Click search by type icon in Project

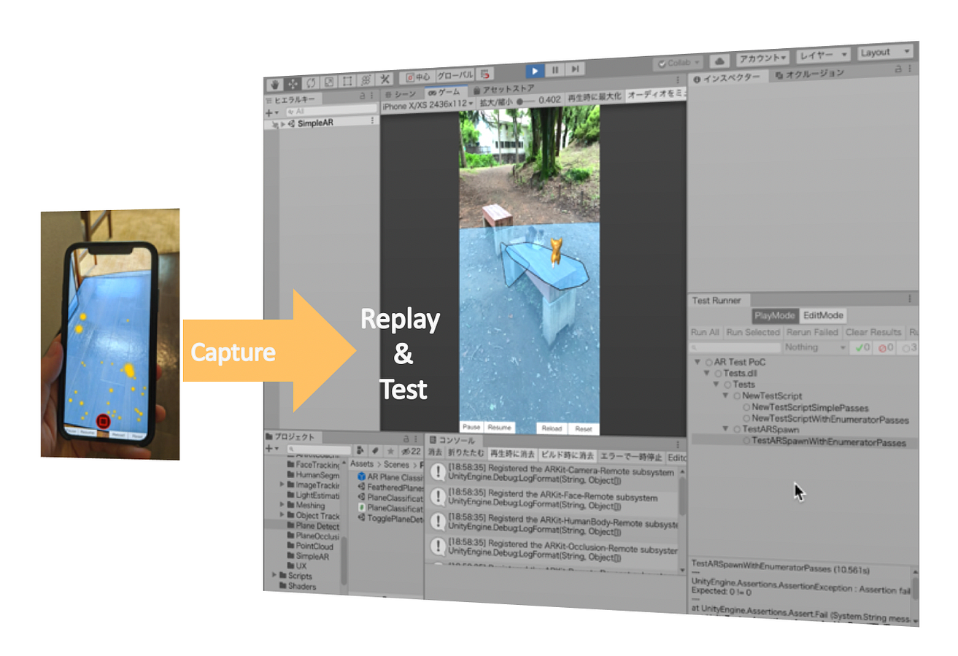tap(360, 450)
